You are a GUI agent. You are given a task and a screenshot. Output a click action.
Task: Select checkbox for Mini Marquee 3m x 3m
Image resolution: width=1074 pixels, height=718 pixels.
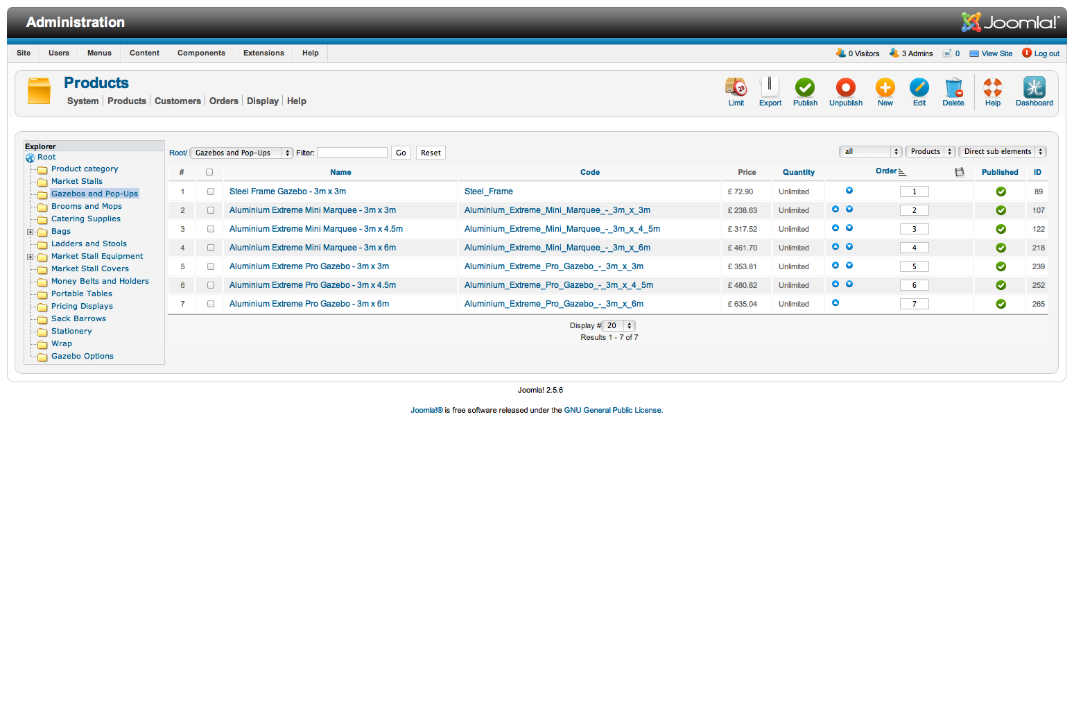point(211,210)
